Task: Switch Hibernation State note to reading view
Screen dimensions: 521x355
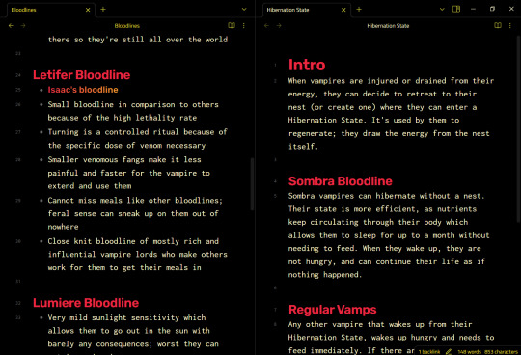Action: pyautogui.click(x=498, y=25)
